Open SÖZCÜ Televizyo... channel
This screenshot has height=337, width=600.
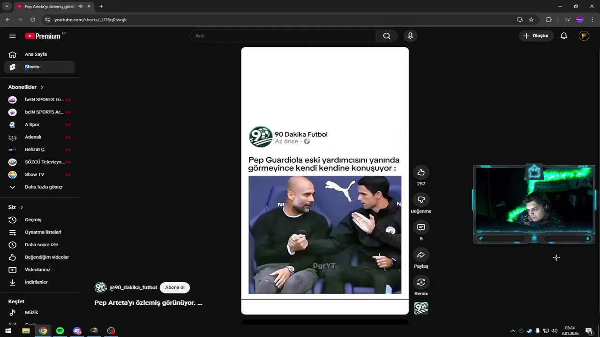[39, 162]
